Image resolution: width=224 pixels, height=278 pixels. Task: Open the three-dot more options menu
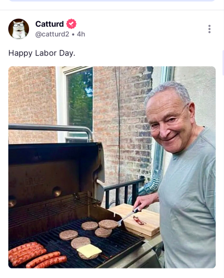click(x=210, y=29)
